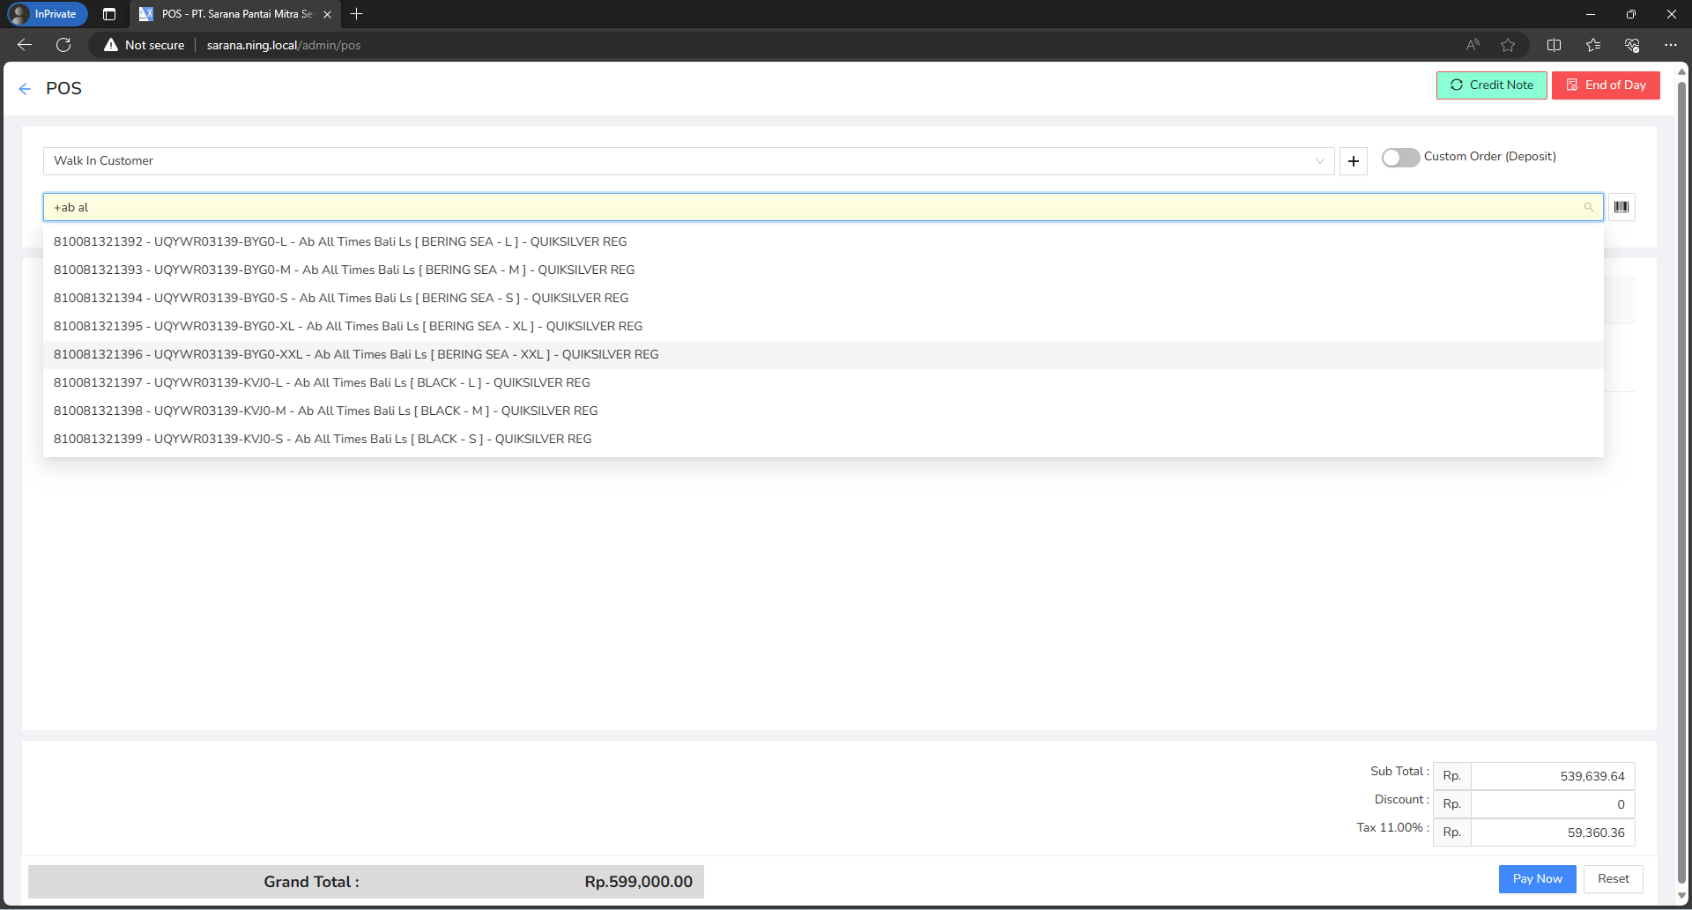This screenshot has height=910, width=1692.
Task: Open the Favorites list icon
Action: [1593, 45]
